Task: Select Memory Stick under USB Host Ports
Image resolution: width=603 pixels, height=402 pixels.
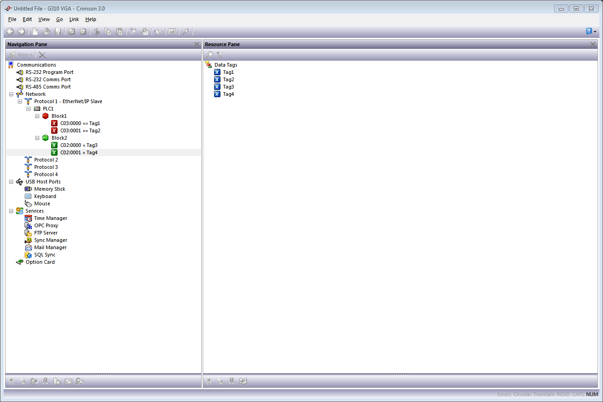Action: coord(50,189)
